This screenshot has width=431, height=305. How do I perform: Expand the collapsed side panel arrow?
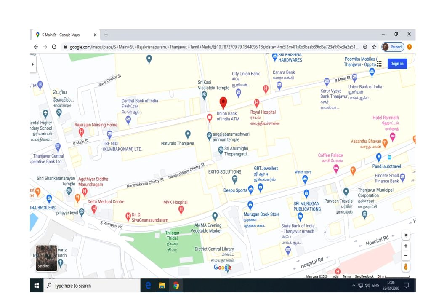33,64
